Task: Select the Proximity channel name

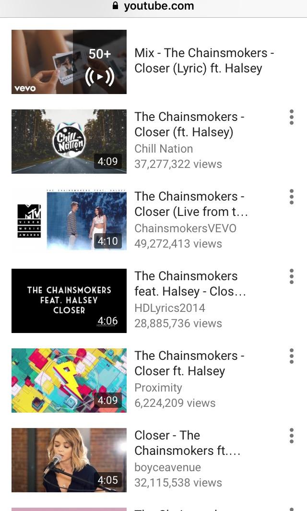Action: pos(158,388)
